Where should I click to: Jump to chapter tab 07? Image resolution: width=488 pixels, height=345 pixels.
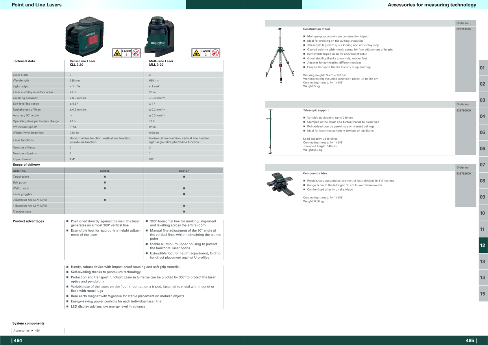(482, 165)
